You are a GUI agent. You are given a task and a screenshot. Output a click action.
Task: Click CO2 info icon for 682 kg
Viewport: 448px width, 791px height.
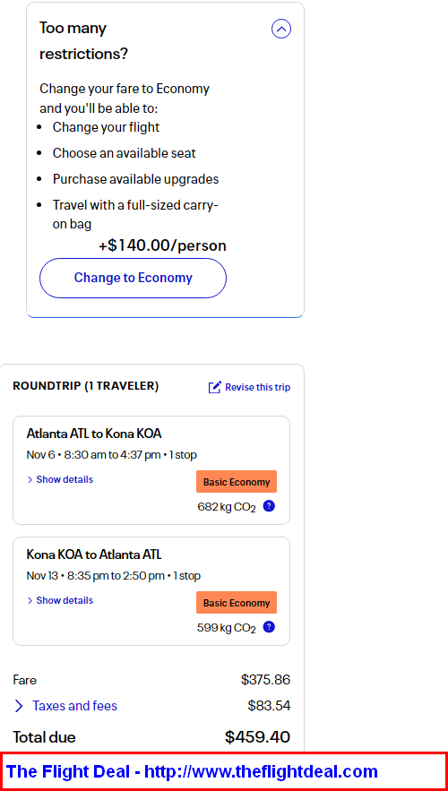pos(270,506)
